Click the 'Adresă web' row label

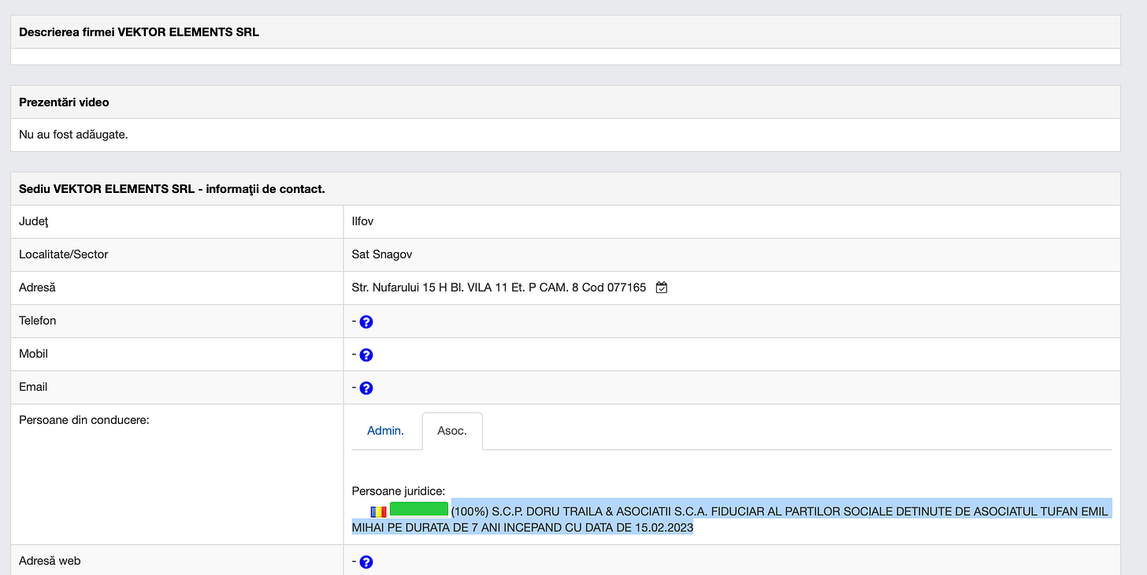[50, 561]
